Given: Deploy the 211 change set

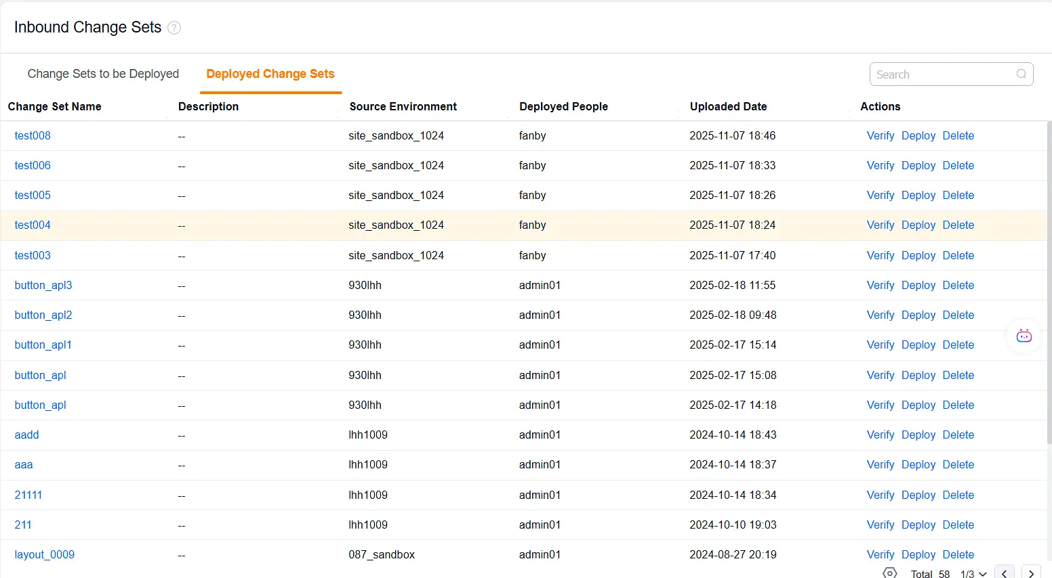Looking at the screenshot, I should [918, 525].
